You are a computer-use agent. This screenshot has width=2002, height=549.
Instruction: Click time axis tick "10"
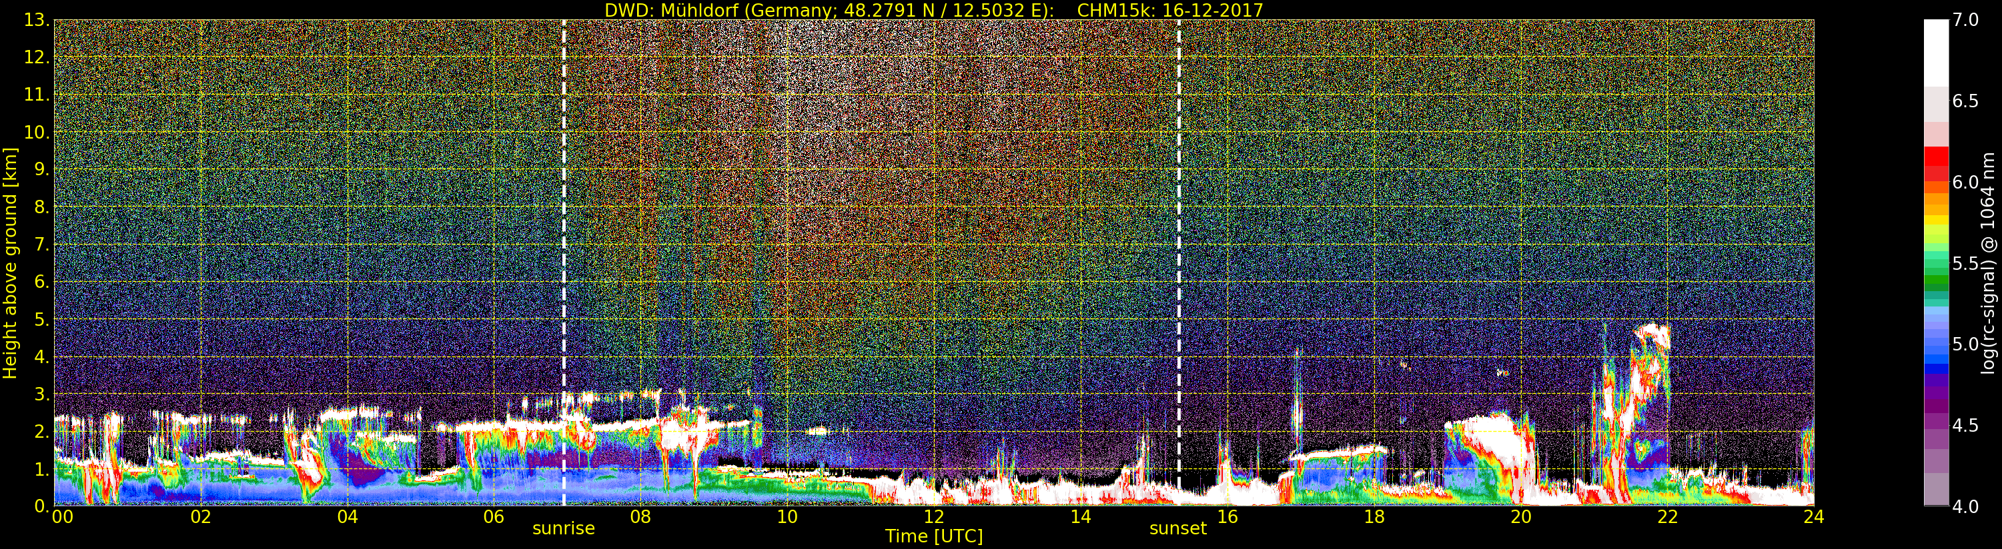click(x=787, y=517)
